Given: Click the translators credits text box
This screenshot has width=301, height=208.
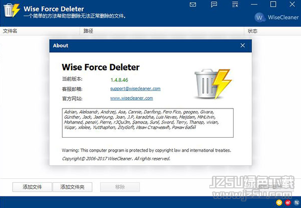Looking at the screenshot, I should [147, 123].
